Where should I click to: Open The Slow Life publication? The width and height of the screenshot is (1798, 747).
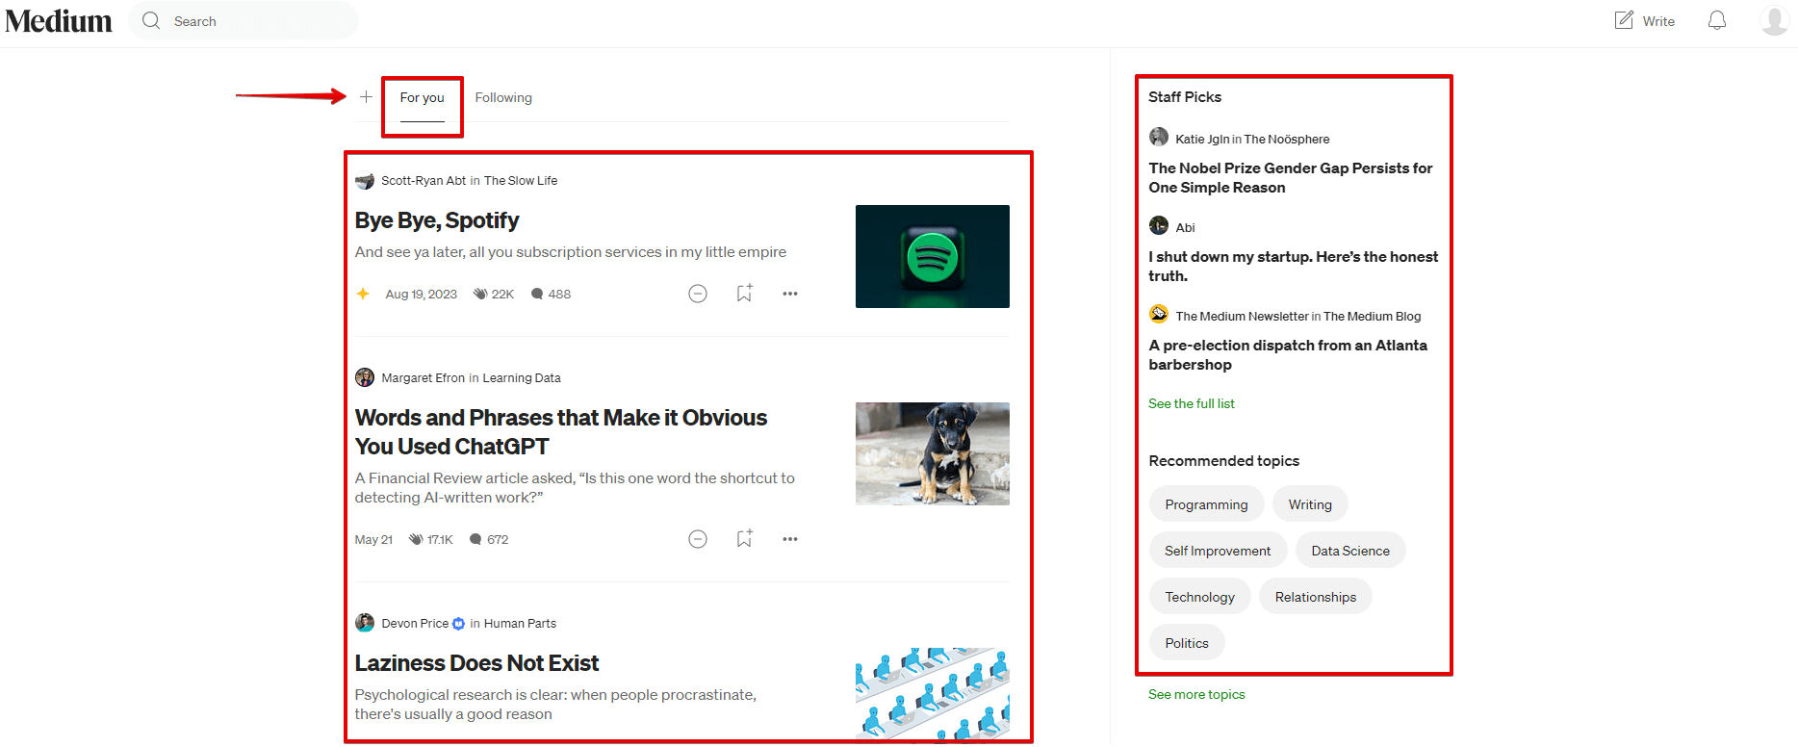(521, 180)
